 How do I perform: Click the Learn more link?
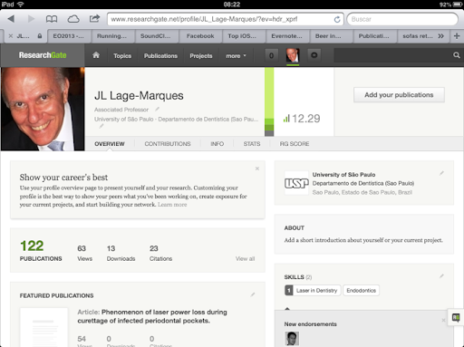click(172, 205)
